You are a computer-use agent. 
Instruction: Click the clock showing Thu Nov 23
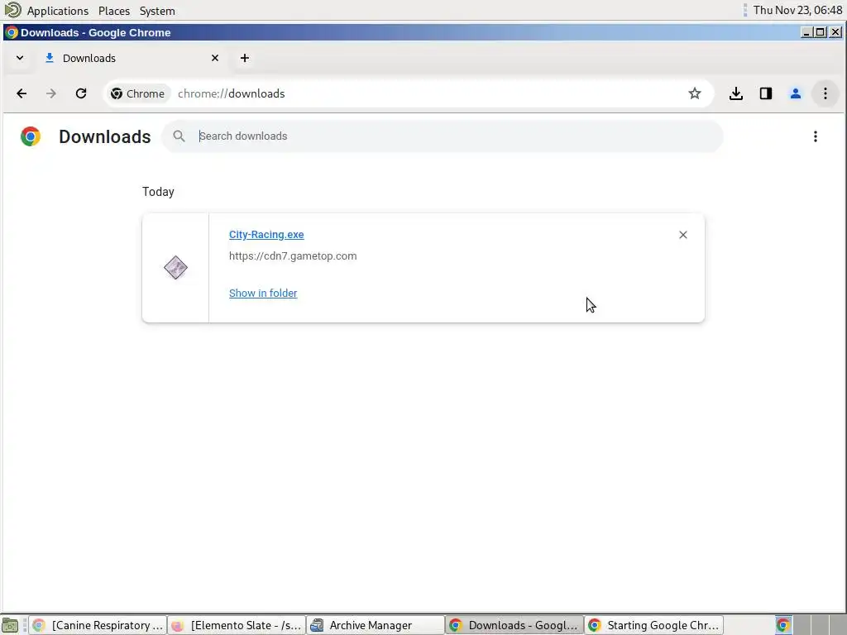point(797,10)
